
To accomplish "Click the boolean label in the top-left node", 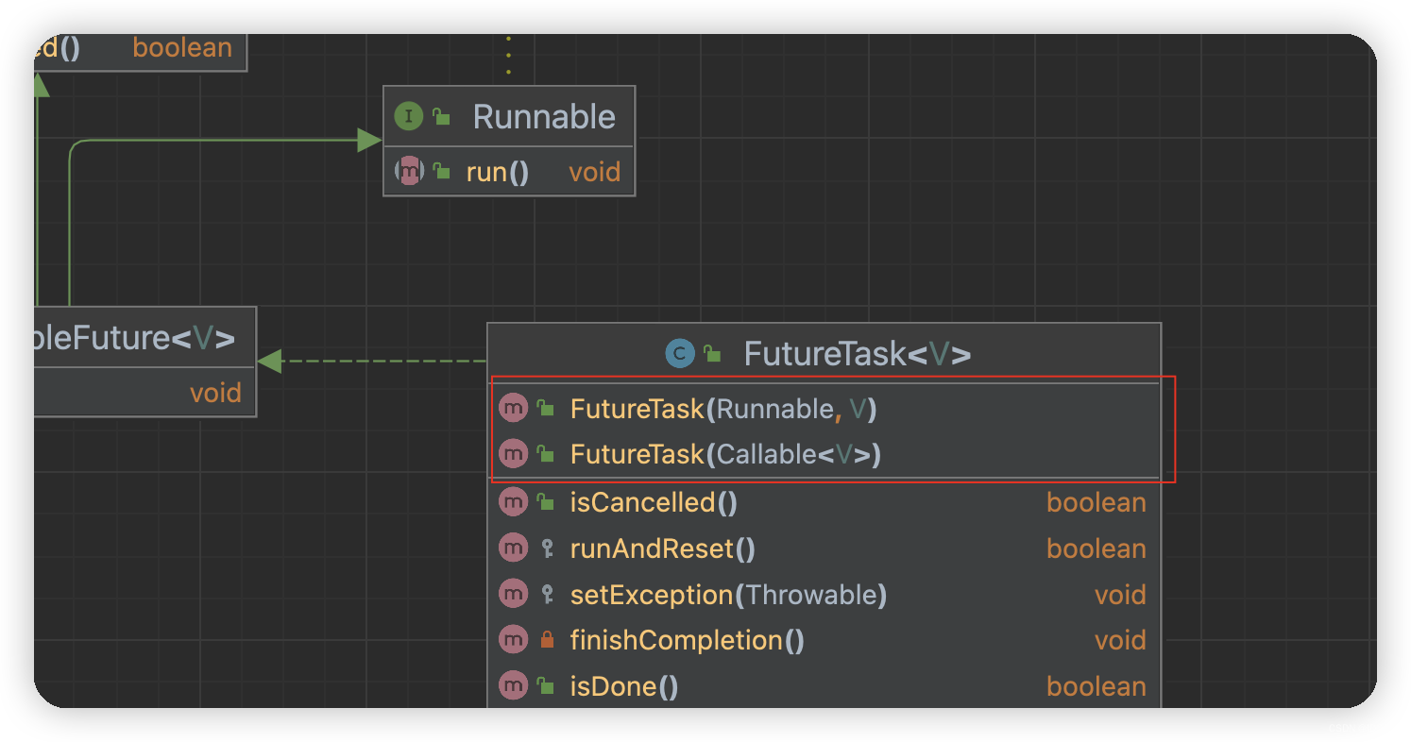I will point(182,47).
